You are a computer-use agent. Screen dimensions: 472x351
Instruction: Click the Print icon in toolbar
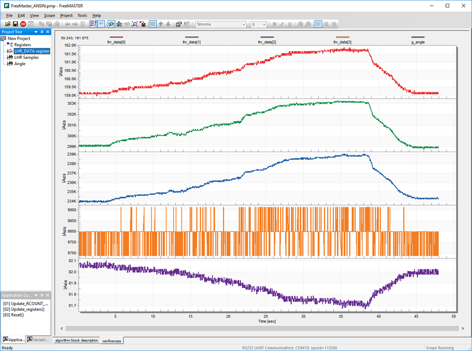[57, 24]
